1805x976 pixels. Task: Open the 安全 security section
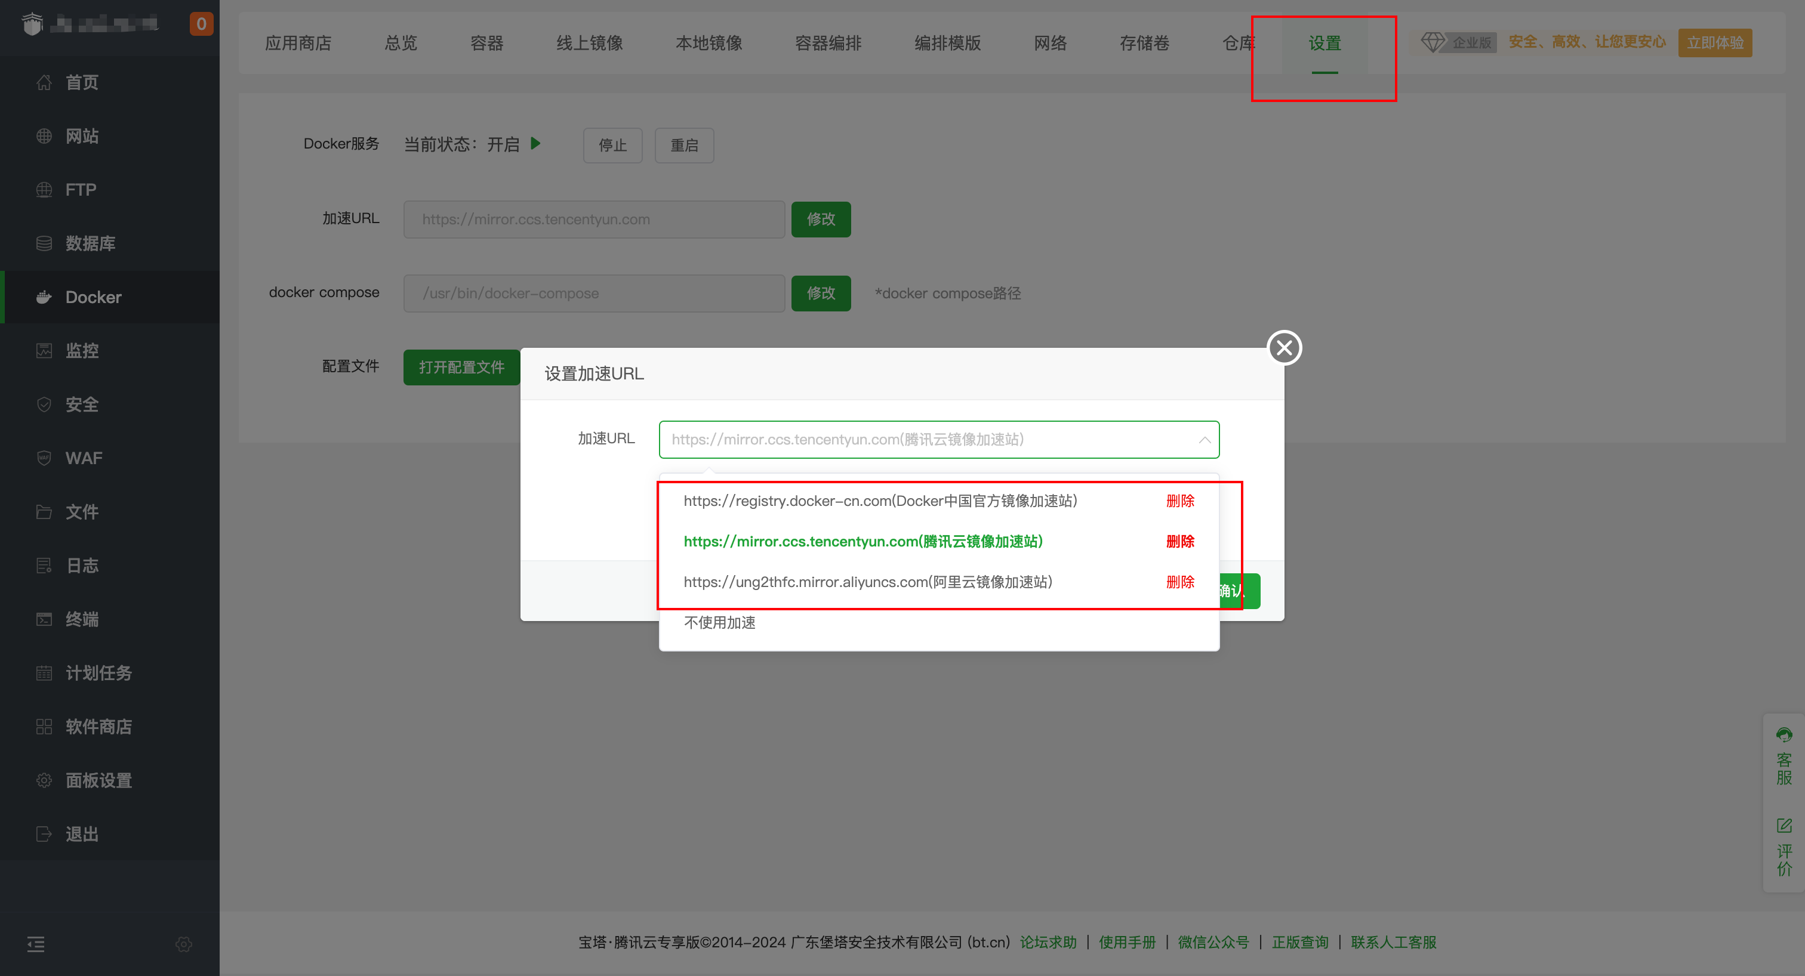pyautogui.click(x=82, y=404)
